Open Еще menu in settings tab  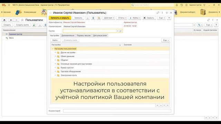165,40
